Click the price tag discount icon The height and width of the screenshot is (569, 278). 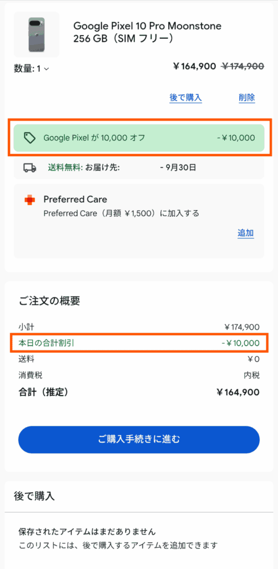click(x=29, y=138)
